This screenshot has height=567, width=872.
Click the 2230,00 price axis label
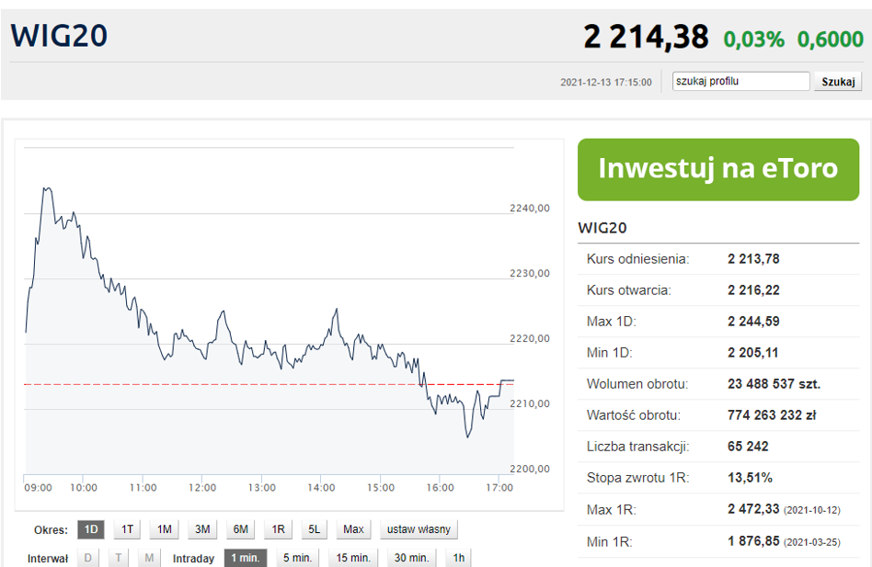pyautogui.click(x=530, y=273)
